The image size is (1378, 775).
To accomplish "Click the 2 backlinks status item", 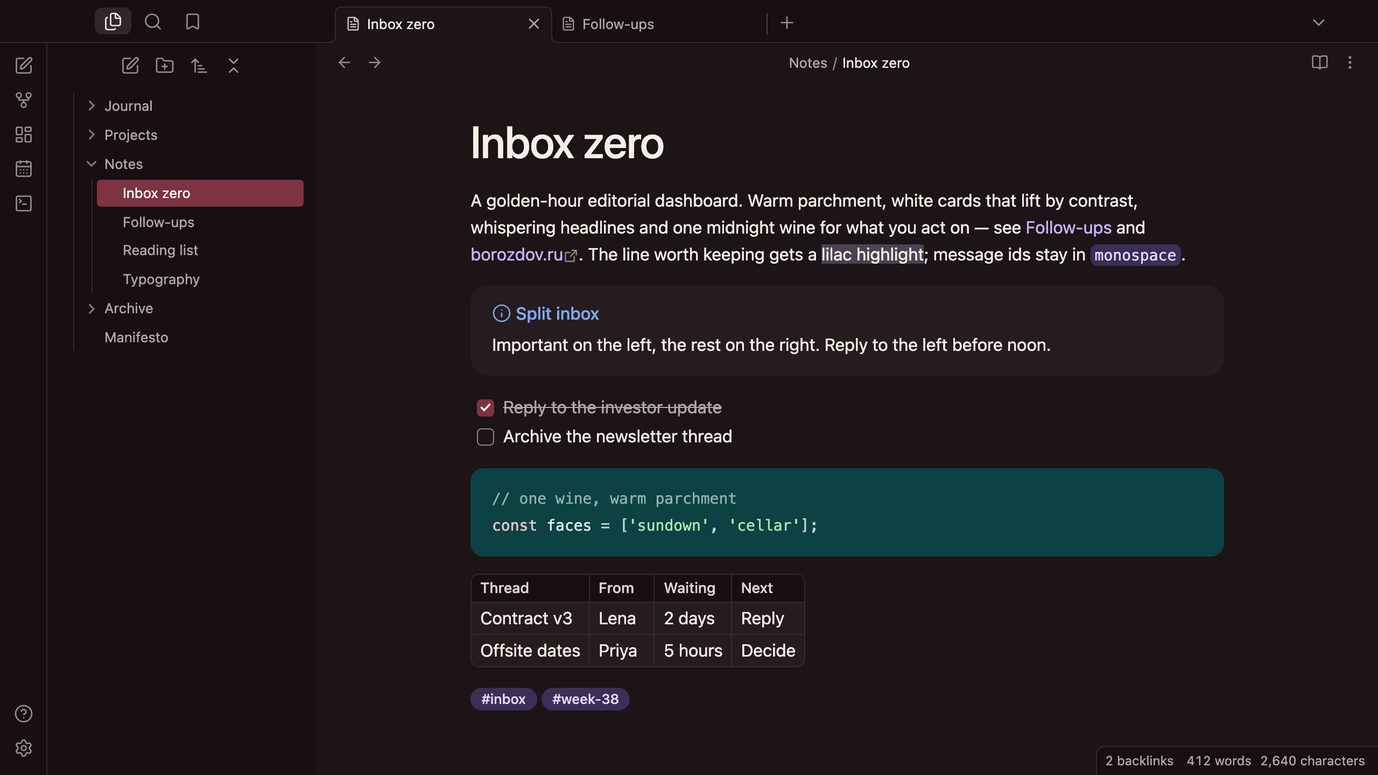I will (1140, 760).
